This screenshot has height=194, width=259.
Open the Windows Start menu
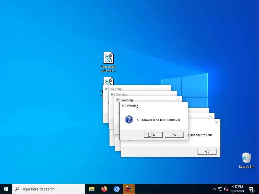(6, 189)
